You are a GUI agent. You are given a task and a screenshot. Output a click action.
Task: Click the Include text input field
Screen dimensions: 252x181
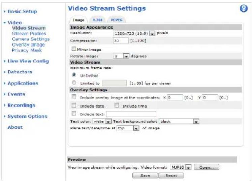click(131, 114)
